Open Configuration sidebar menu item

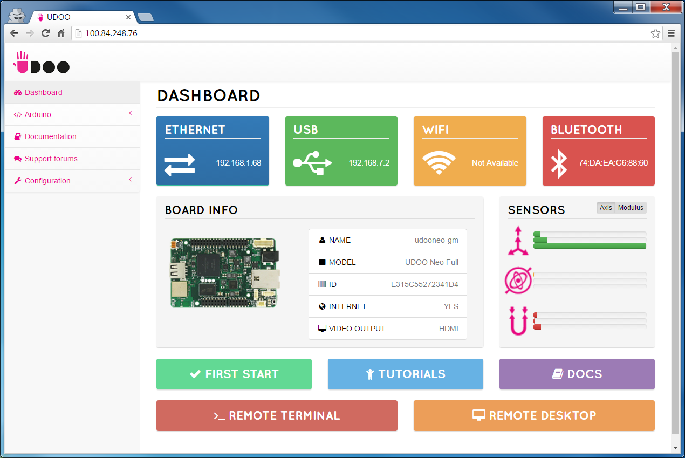(x=72, y=181)
